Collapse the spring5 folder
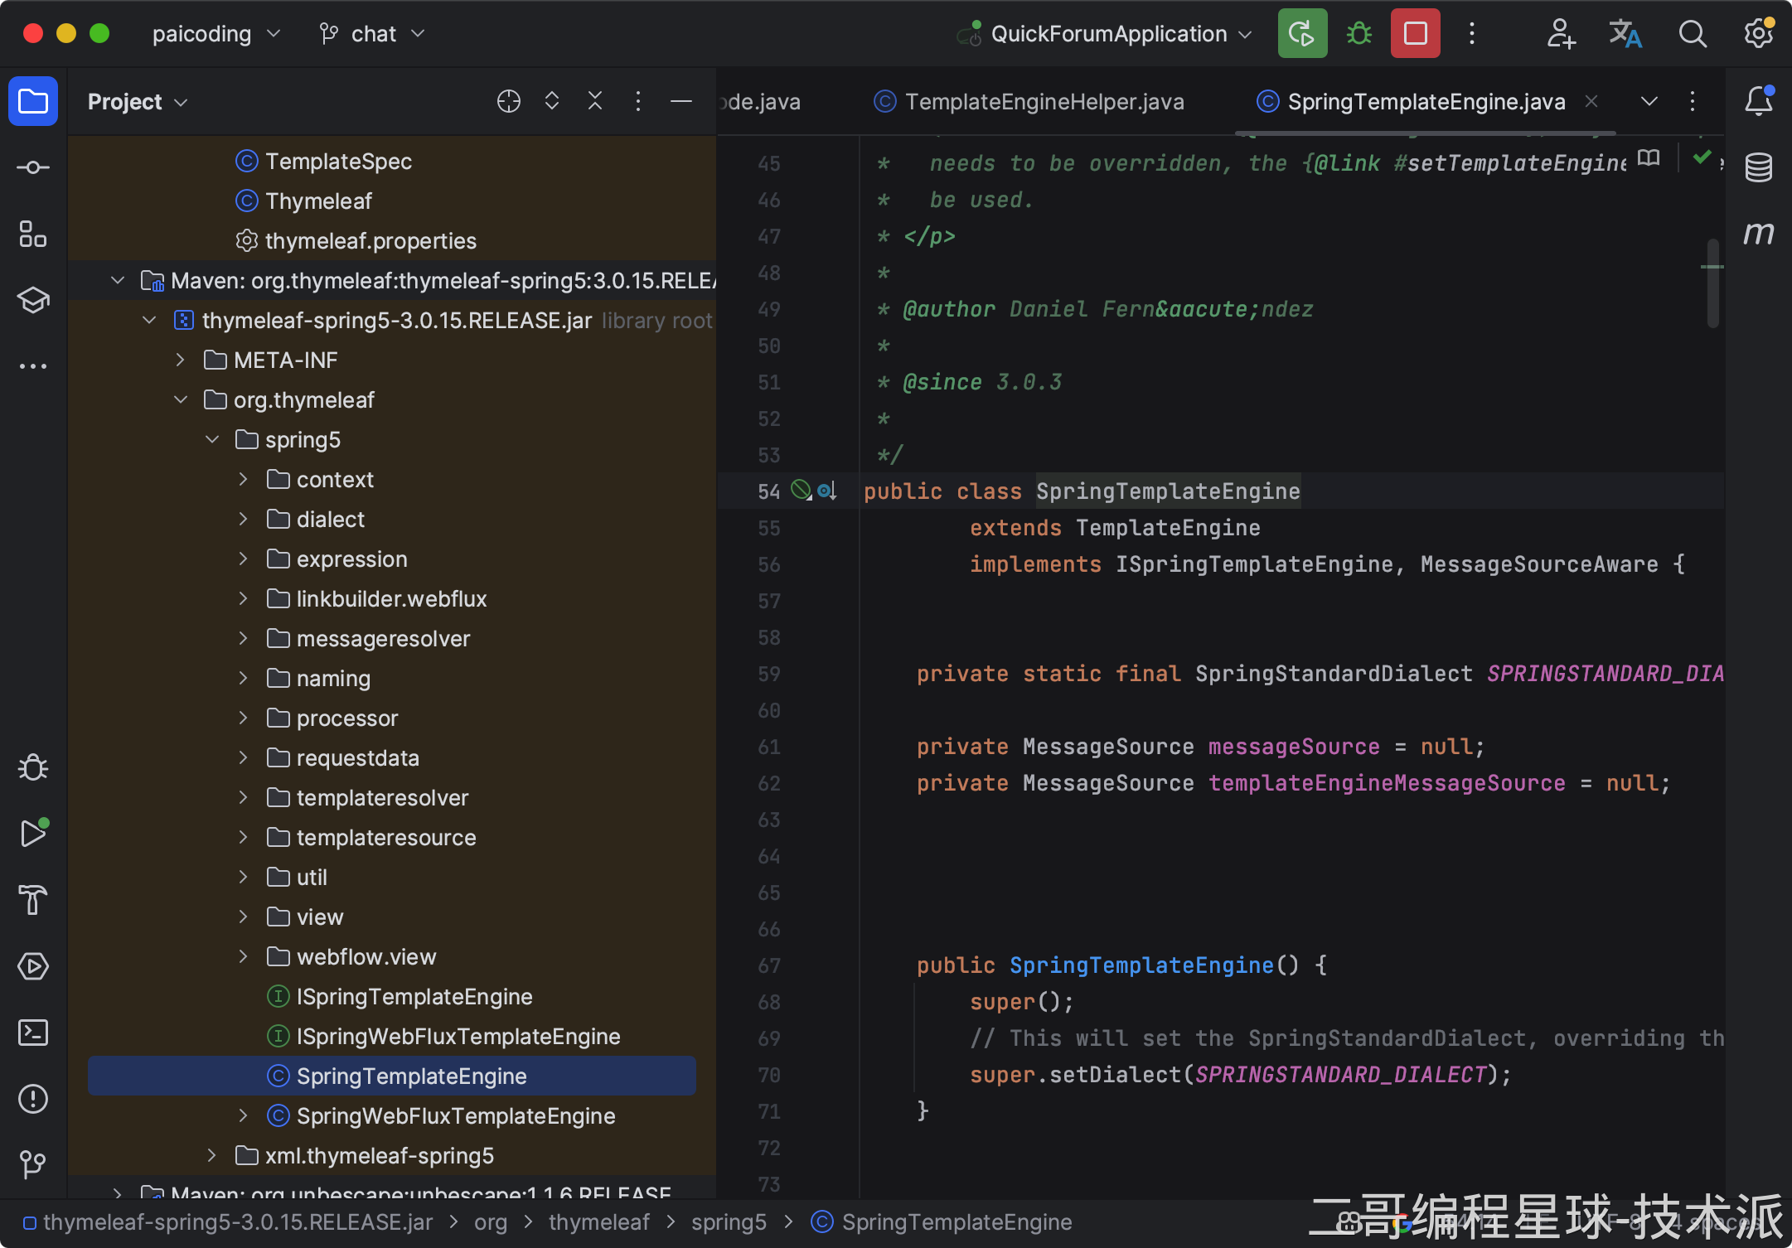The image size is (1792, 1248). pyautogui.click(x=212, y=439)
